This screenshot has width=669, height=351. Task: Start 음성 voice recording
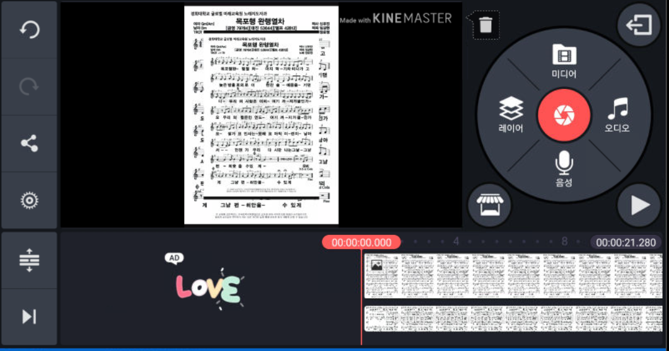point(564,169)
